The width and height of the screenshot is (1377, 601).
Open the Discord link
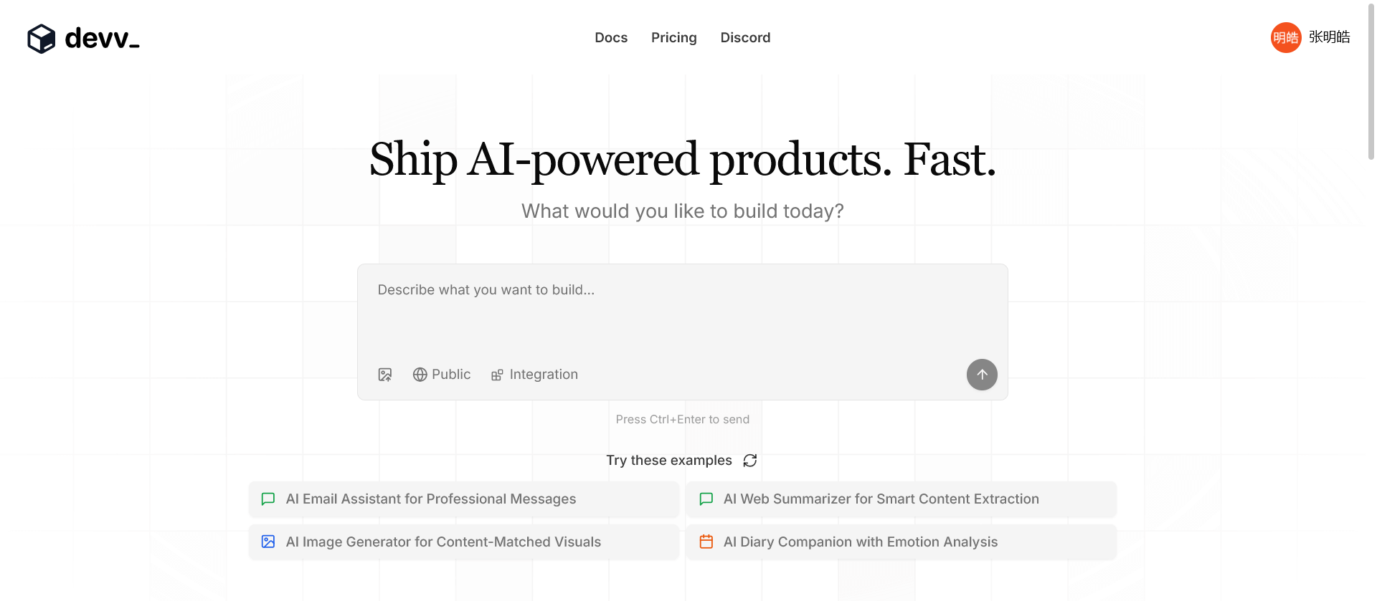click(745, 37)
